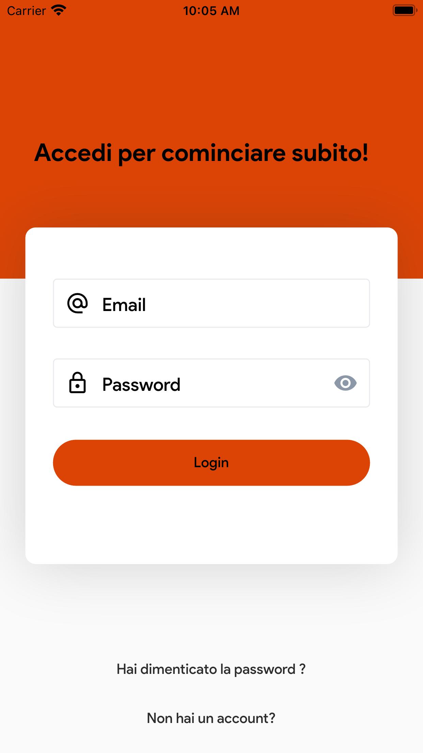Click the 'Login' text label
This screenshot has width=423, height=753.
[x=211, y=463]
